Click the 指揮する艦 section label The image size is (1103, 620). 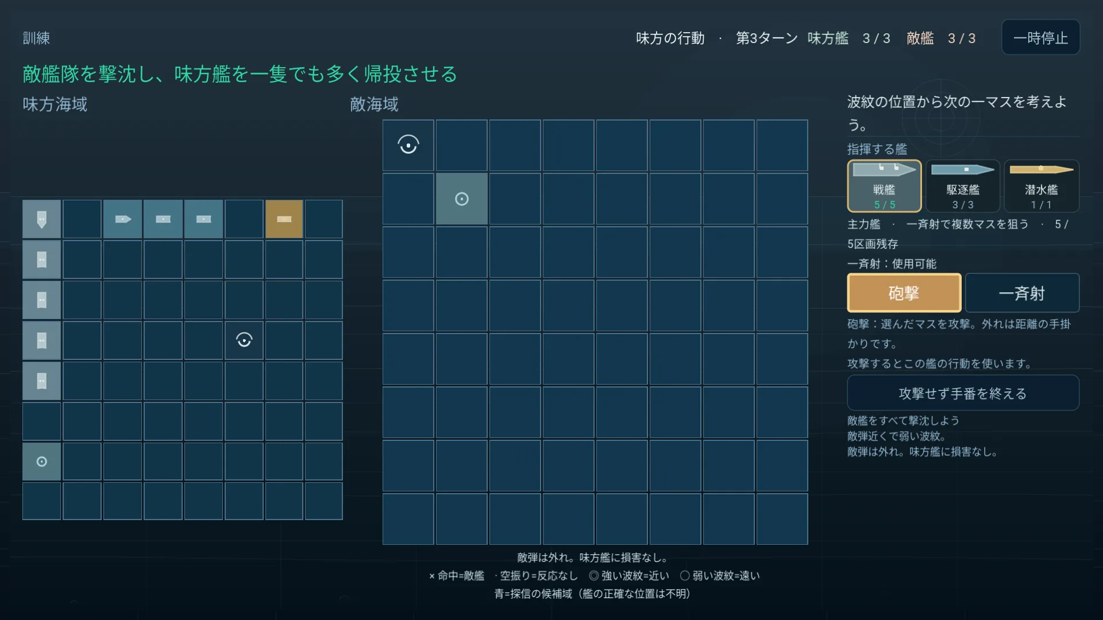877,149
